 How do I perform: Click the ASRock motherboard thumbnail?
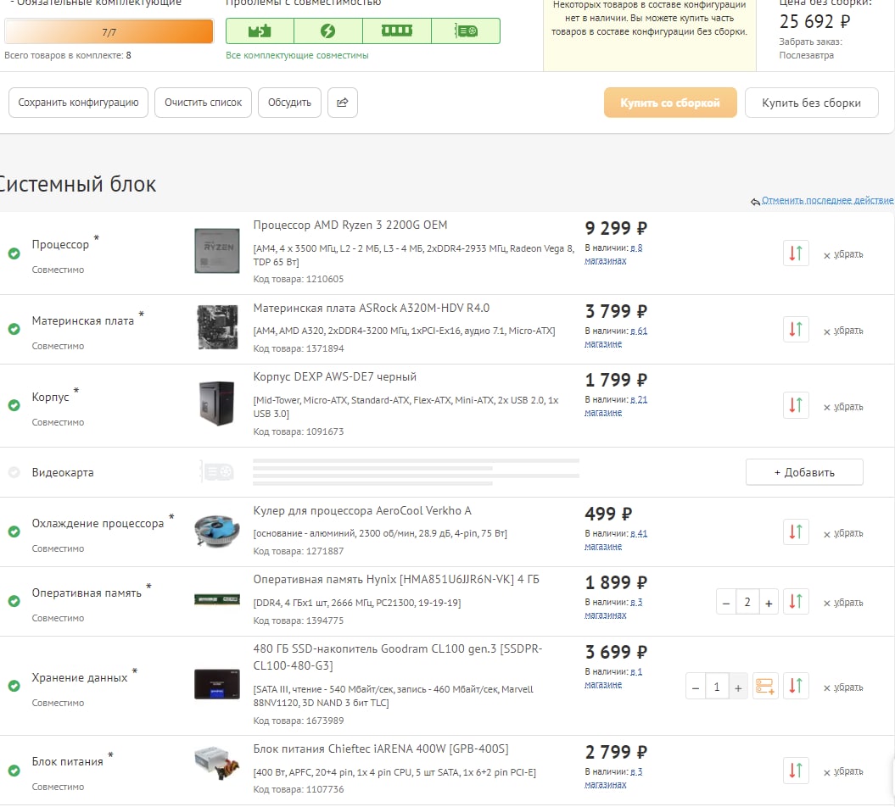pos(217,327)
